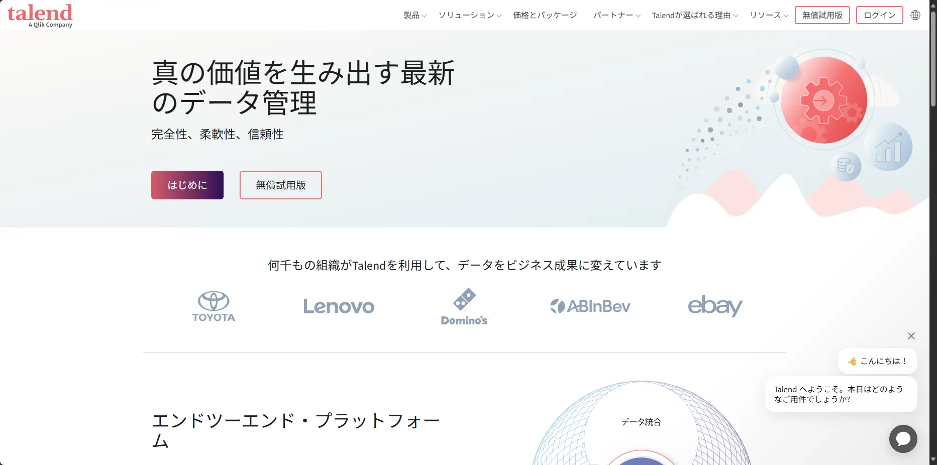Image resolution: width=937 pixels, height=465 pixels.
Task: Click the Talend logo
Action: pos(39,15)
